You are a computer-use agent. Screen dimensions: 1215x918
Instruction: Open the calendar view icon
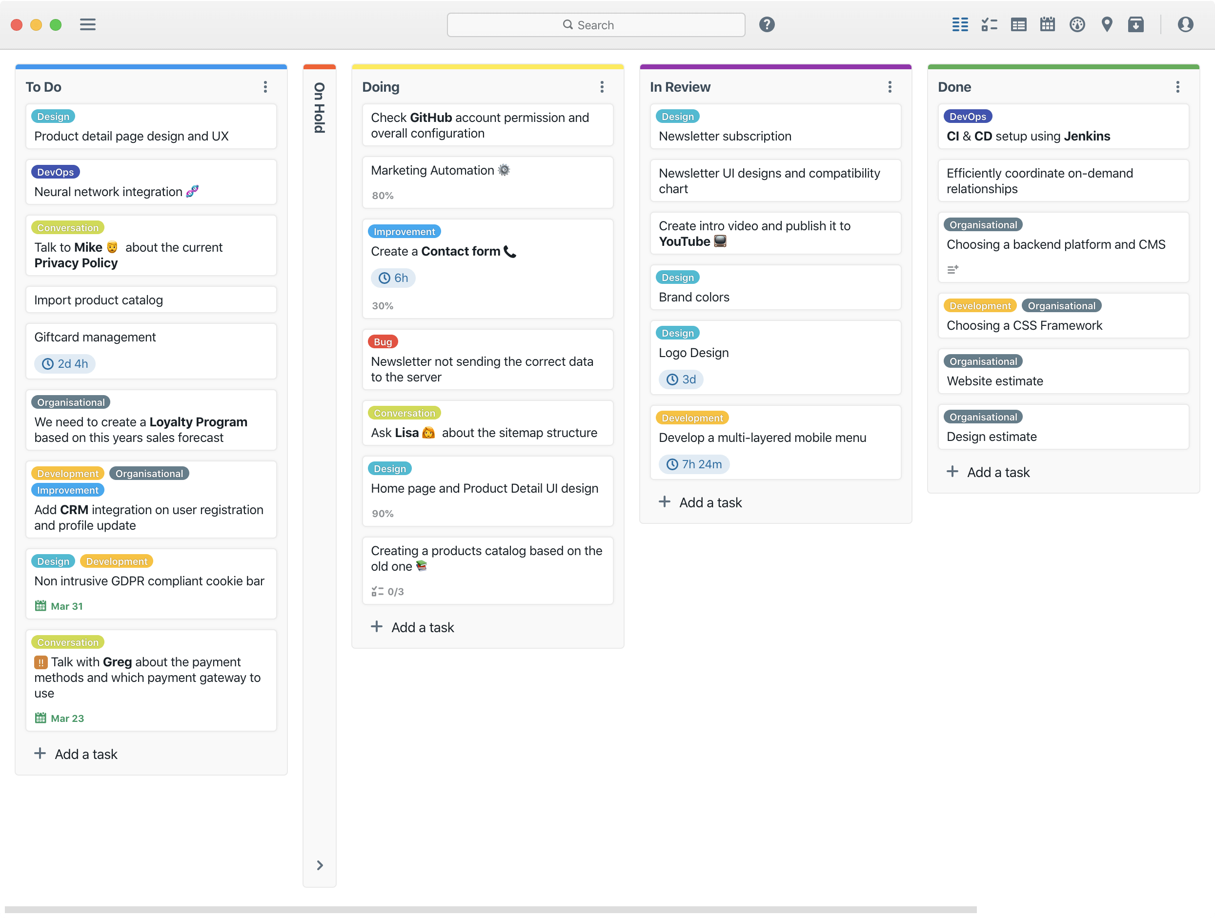(x=1048, y=25)
